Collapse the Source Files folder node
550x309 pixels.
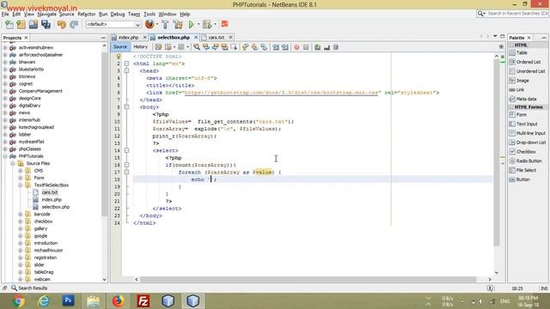point(13,164)
